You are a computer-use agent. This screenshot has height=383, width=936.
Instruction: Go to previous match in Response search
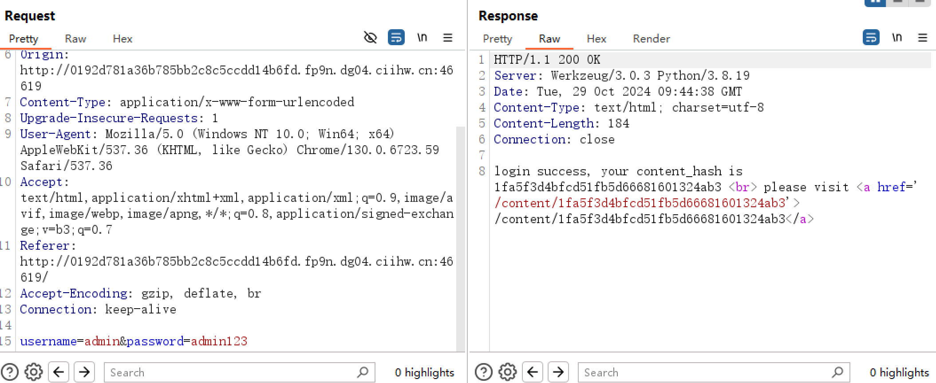tap(533, 372)
